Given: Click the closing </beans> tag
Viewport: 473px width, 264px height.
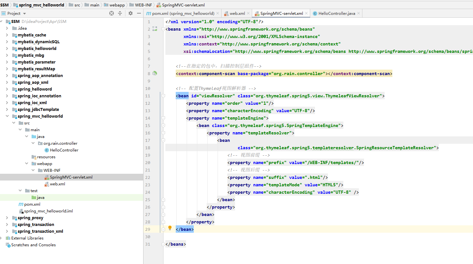Looking at the screenshot, I should click(x=176, y=244).
